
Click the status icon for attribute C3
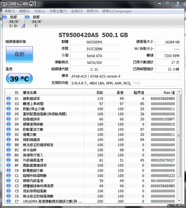[x=8, y=186]
